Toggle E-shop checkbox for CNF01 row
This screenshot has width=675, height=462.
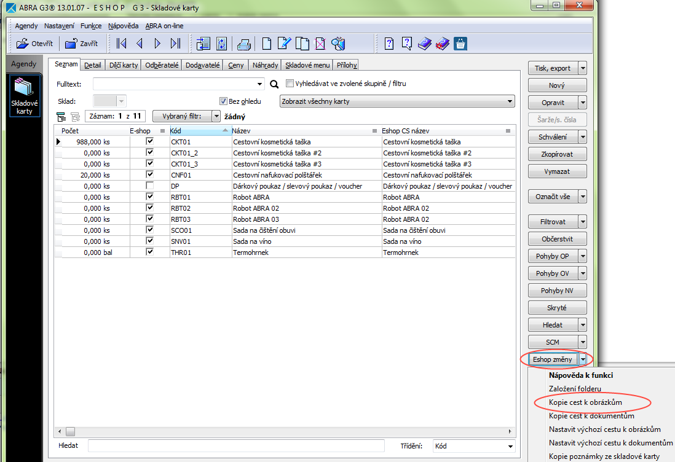[x=149, y=174]
